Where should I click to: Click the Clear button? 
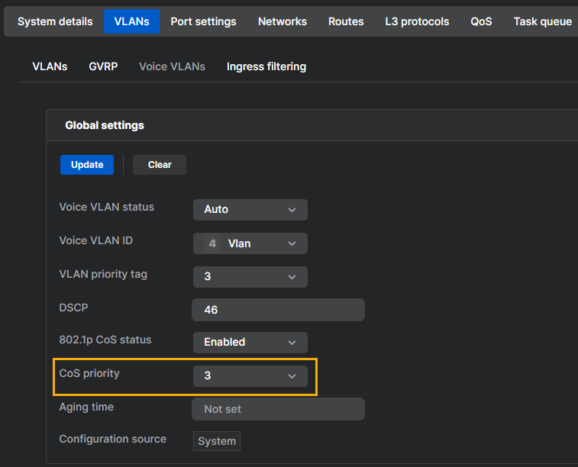pos(160,165)
